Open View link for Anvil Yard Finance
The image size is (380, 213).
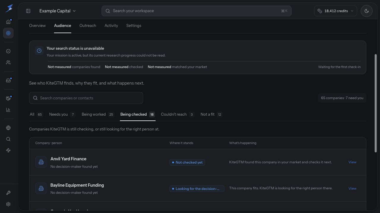tap(352, 162)
